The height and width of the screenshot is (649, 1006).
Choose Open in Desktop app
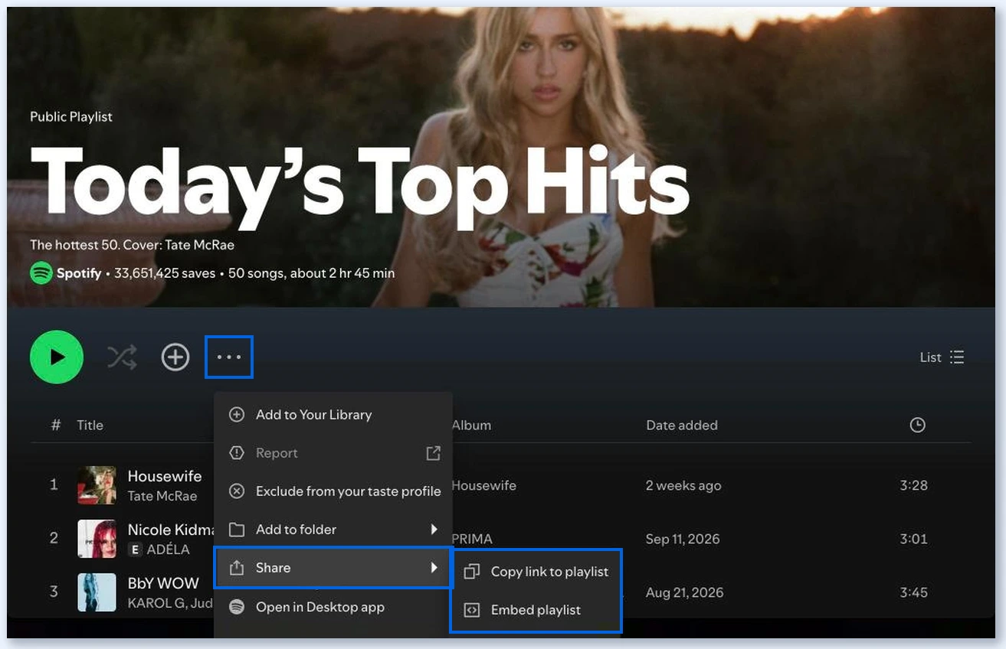[333, 607]
